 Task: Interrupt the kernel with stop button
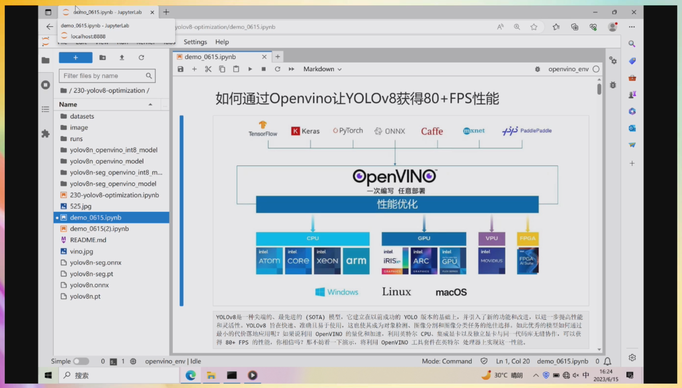264,69
